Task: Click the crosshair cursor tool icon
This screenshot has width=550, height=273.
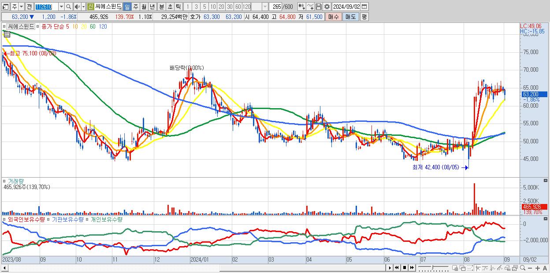Action: coord(478,268)
